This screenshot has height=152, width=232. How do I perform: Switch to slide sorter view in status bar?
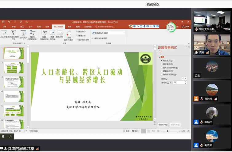click(x=149, y=131)
